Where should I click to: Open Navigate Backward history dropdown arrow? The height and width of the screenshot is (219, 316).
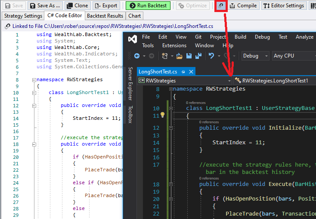click(144, 56)
